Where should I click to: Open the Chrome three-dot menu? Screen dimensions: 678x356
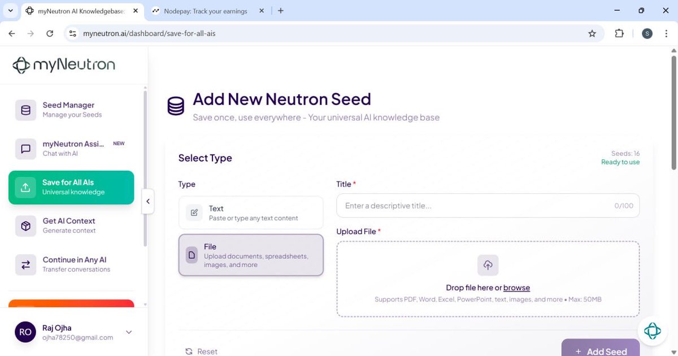click(667, 33)
